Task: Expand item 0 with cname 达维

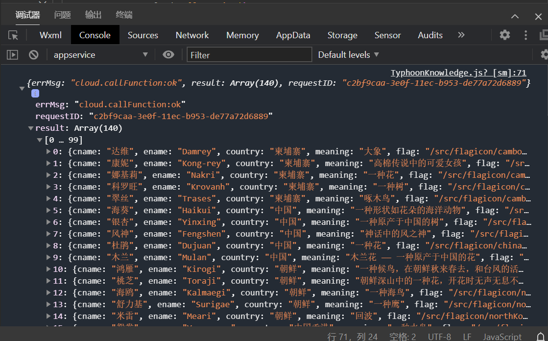Action: (48, 152)
